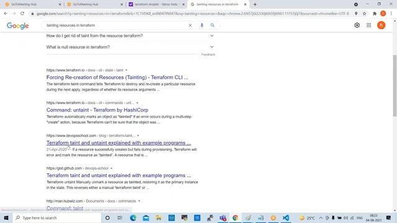
Task: Click the location icon in address bar
Action: [x=356, y=14]
